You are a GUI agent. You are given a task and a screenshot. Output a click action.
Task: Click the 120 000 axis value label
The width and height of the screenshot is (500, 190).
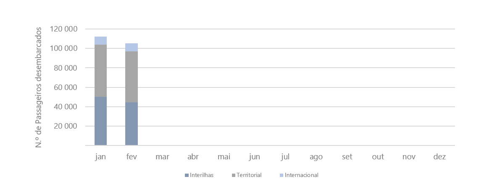pos(63,29)
